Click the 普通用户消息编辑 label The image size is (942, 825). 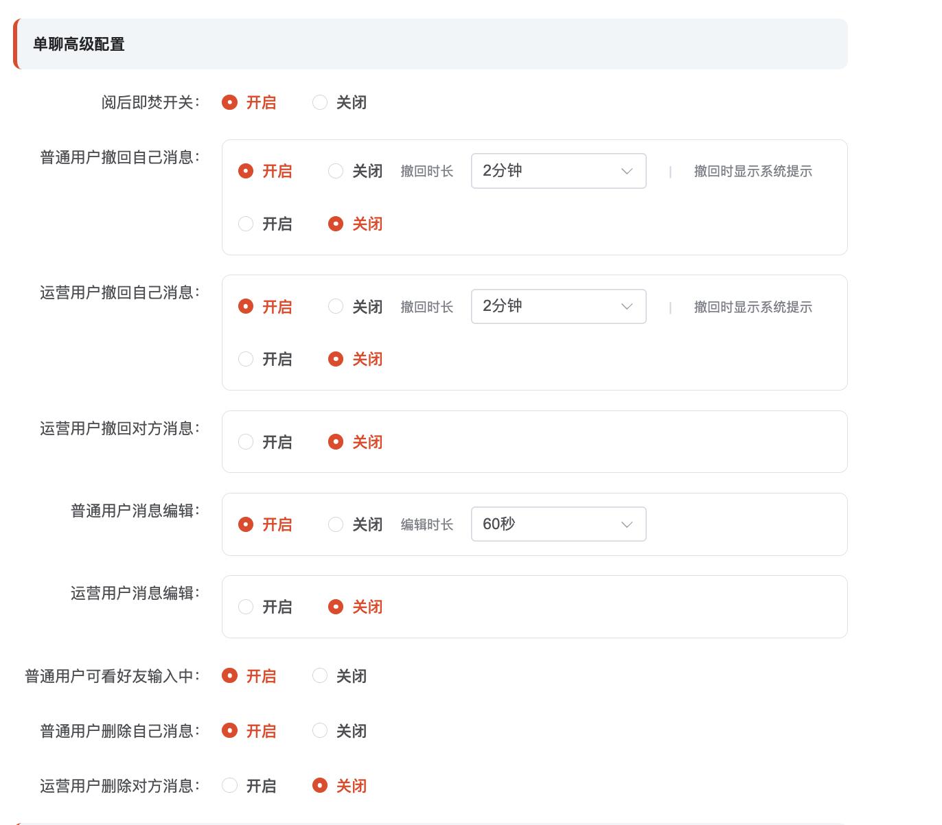pos(135,511)
